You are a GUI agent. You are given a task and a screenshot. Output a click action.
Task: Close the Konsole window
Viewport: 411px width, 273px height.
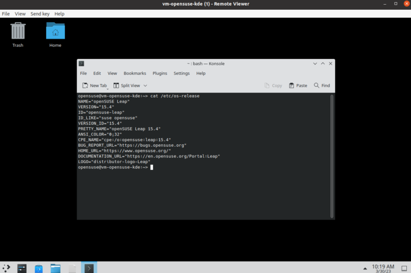(330, 64)
